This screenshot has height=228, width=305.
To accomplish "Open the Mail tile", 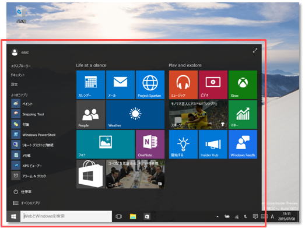I will click(x=120, y=85).
